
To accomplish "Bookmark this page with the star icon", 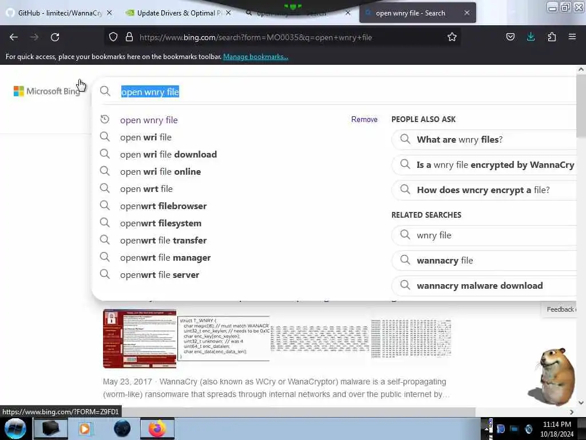I will (x=452, y=37).
